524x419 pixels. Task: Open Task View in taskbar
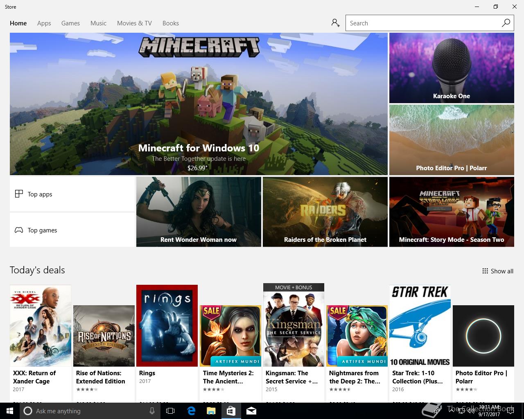coord(170,411)
